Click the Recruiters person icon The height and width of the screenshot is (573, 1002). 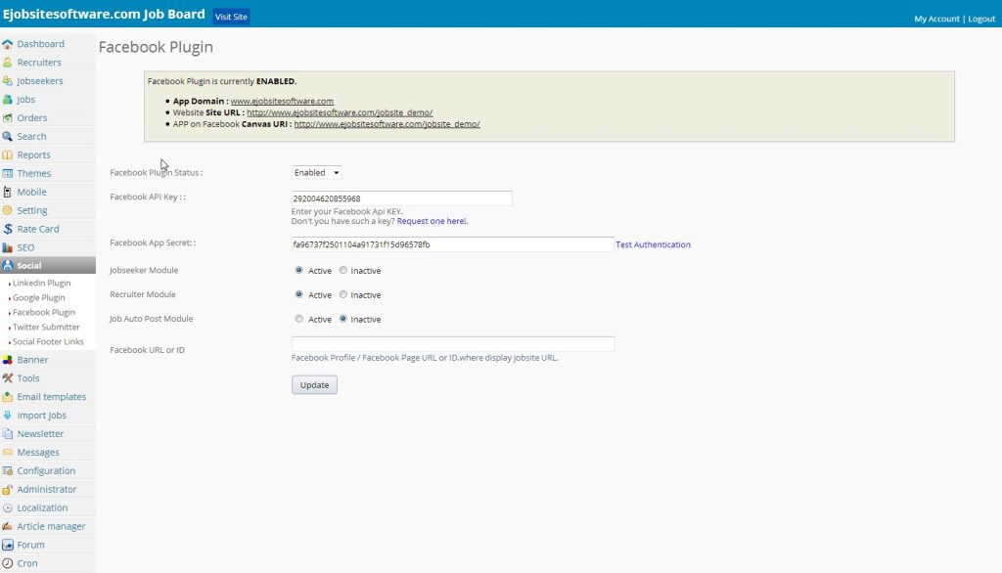pyautogui.click(x=8, y=63)
